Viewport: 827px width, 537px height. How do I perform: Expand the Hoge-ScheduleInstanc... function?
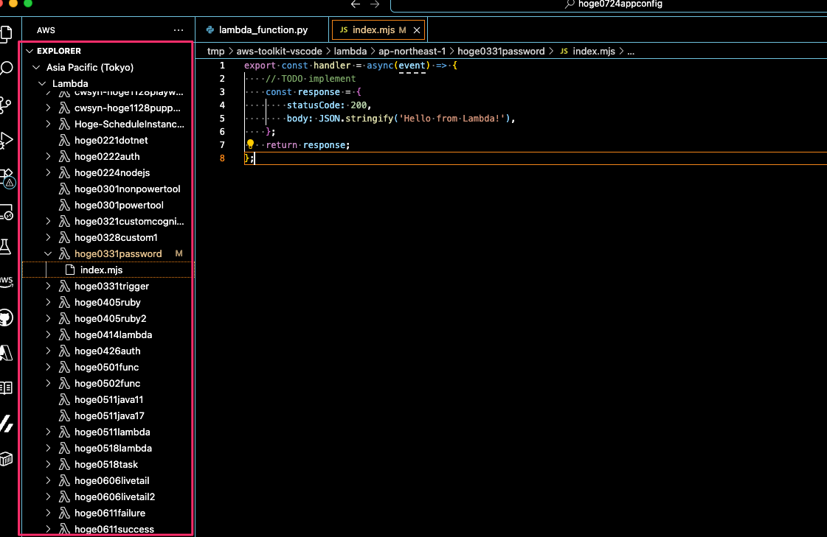pos(48,124)
